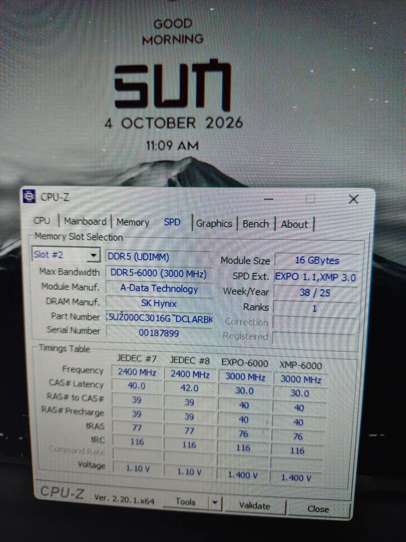406x542 pixels.
Task: Select the Module Size 16 GBytes field
Action: pyautogui.click(x=317, y=260)
